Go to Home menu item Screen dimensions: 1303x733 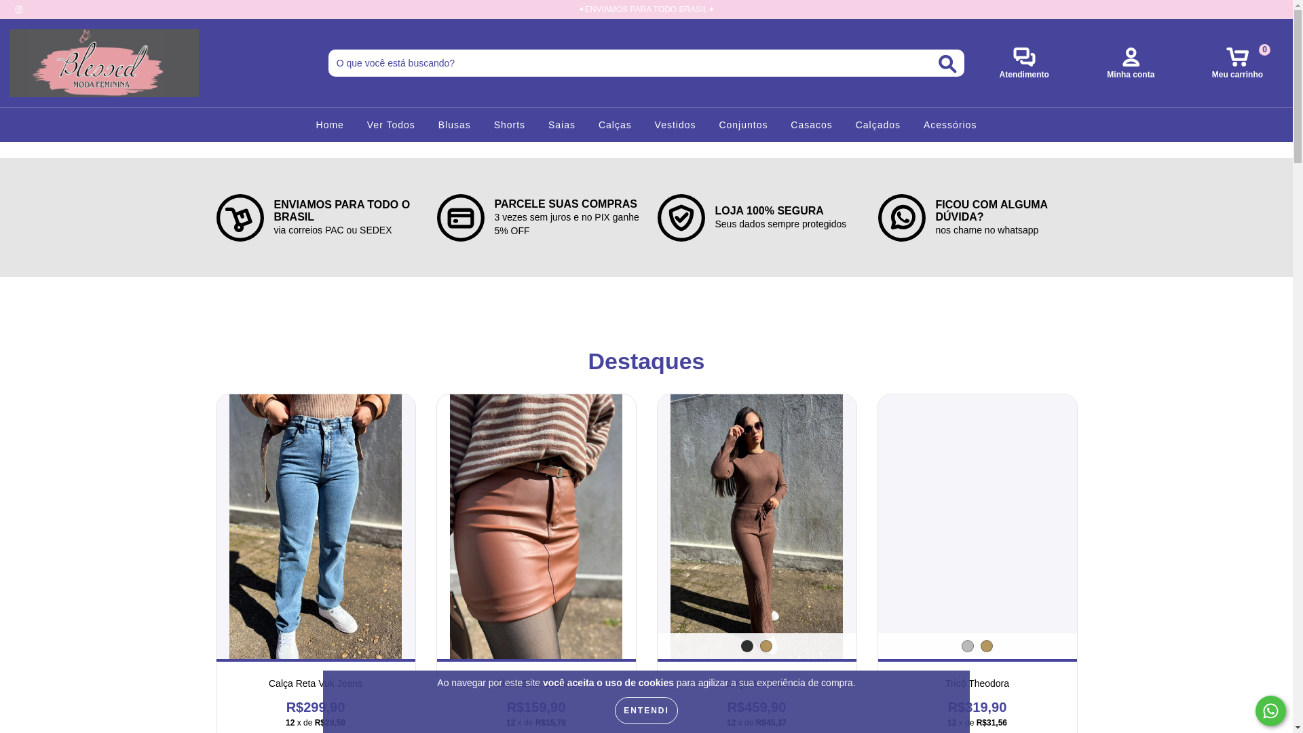[330, 125]
